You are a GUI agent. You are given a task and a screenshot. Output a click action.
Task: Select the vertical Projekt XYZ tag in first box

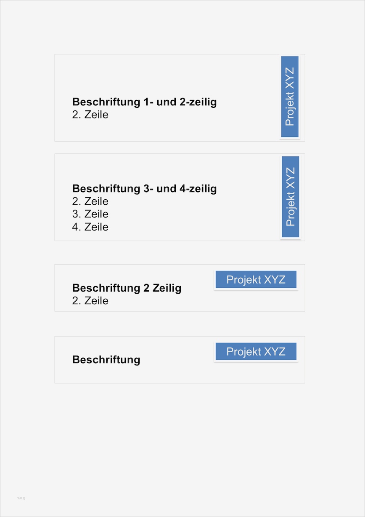(290, 96)
